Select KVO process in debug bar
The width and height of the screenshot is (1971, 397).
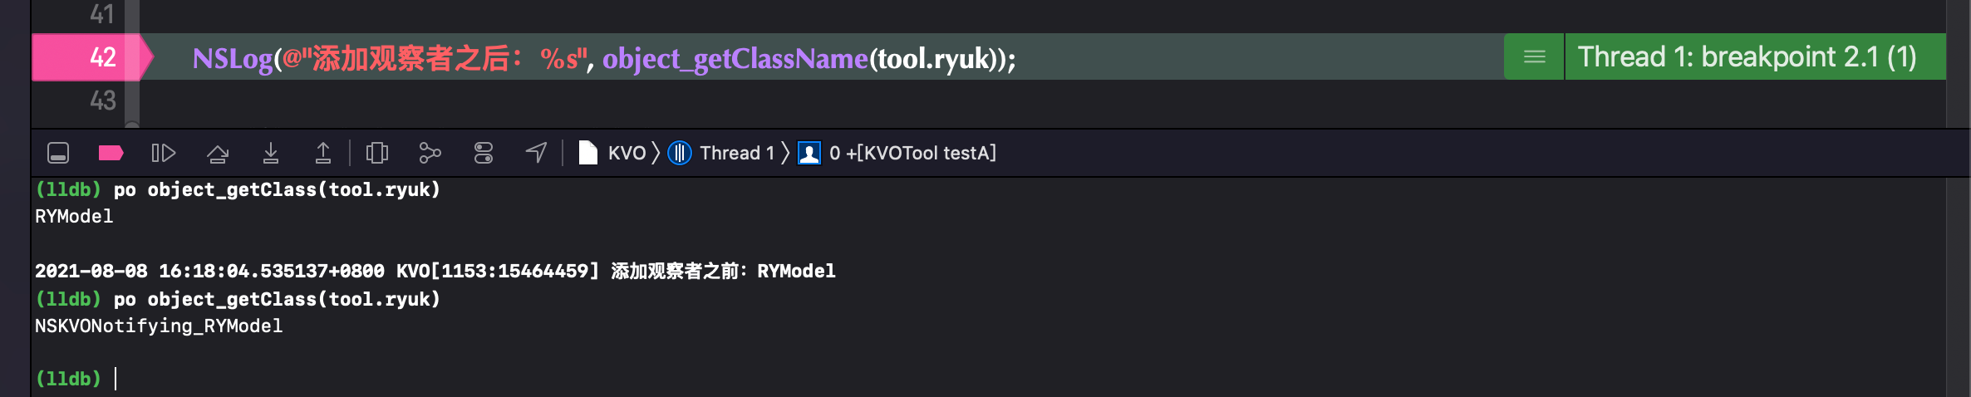(612, 153)
